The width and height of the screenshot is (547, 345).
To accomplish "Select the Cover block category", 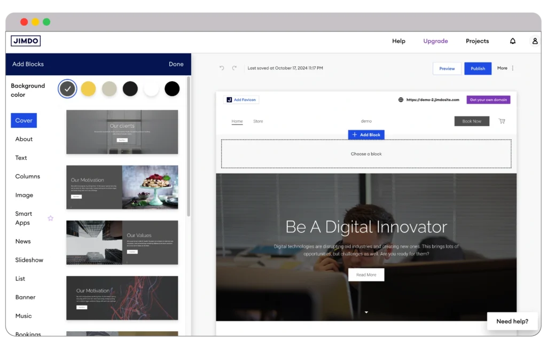I will (24, 121).
